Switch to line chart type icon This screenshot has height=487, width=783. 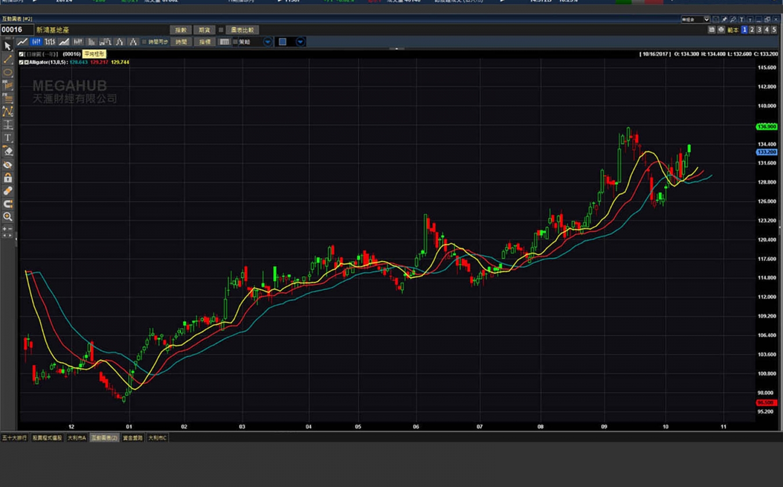[x=23, y=42]
